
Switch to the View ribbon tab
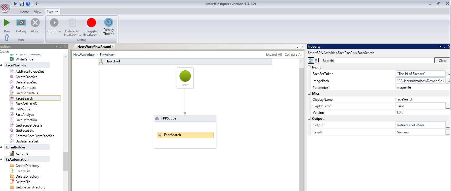click(x=38, y=12)
